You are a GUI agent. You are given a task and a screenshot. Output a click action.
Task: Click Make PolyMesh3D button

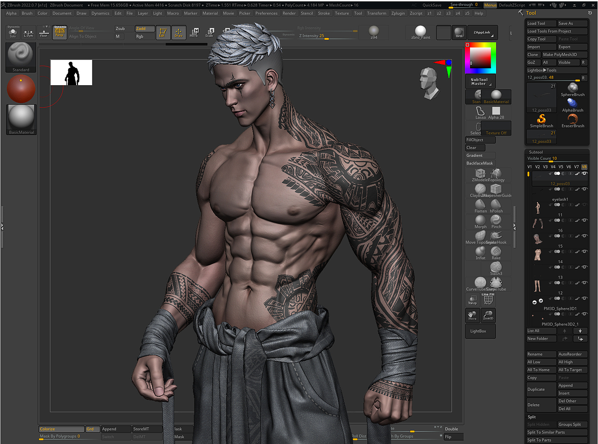[x=565, y=55]
